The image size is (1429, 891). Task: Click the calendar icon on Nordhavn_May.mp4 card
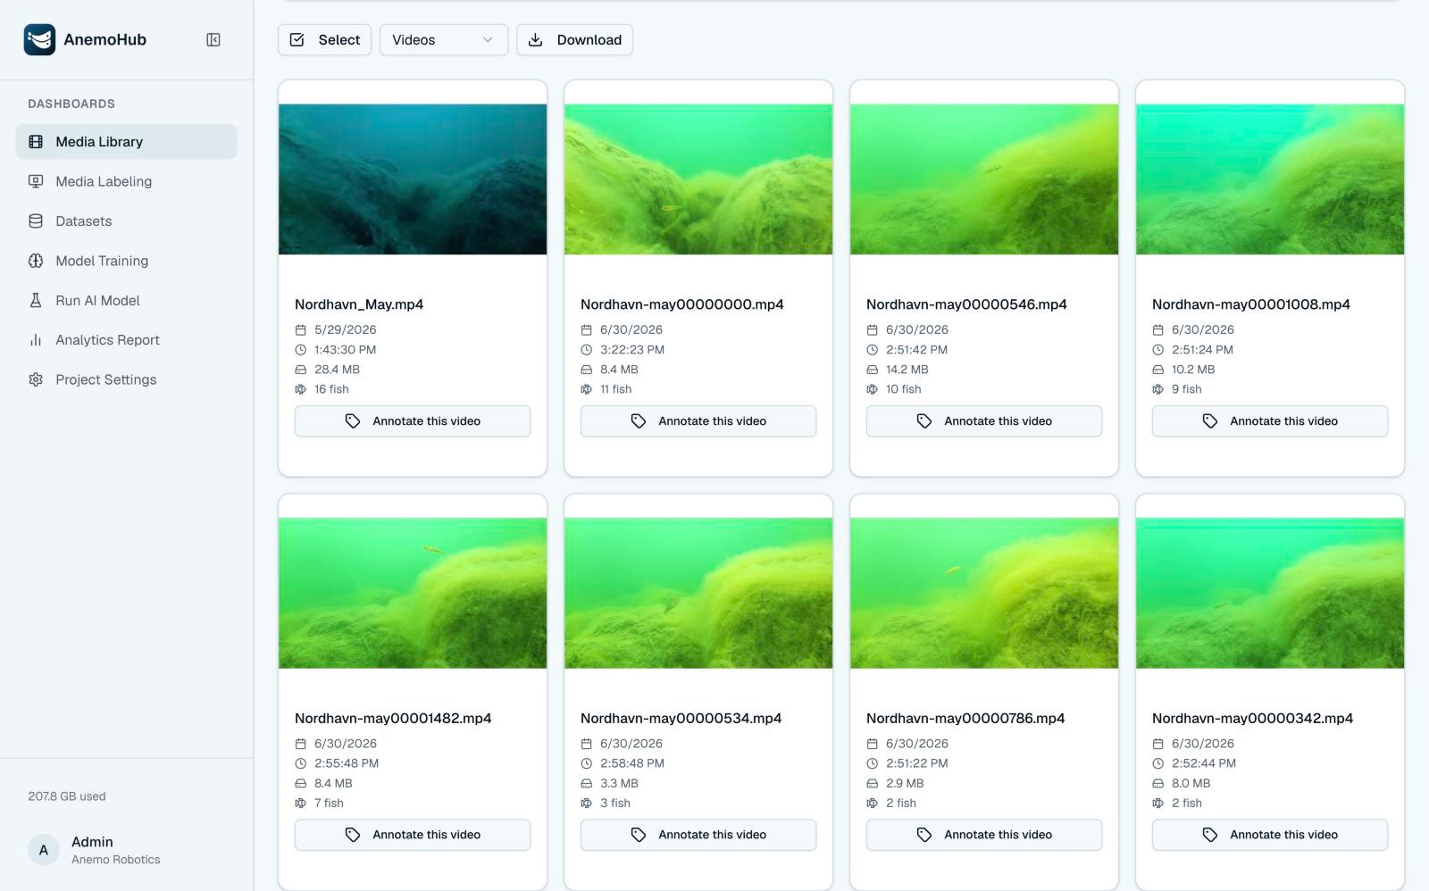tap(301, 329)
